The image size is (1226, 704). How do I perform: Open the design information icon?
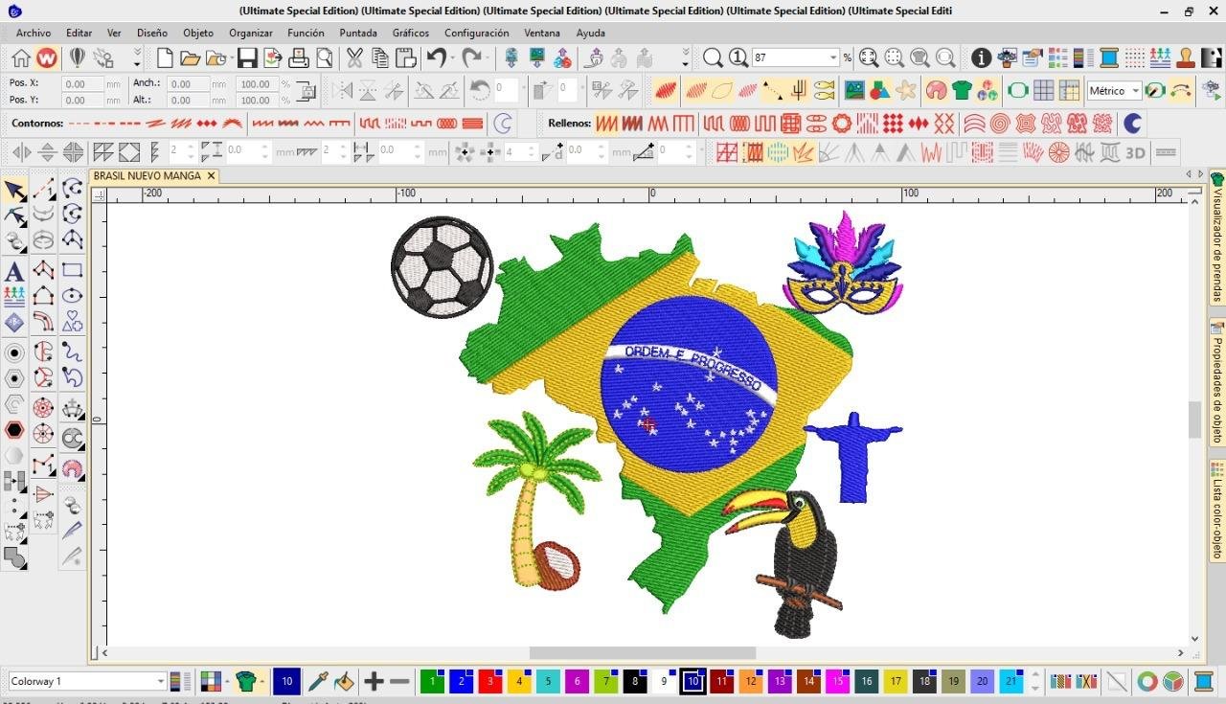(x=981, y=58)
